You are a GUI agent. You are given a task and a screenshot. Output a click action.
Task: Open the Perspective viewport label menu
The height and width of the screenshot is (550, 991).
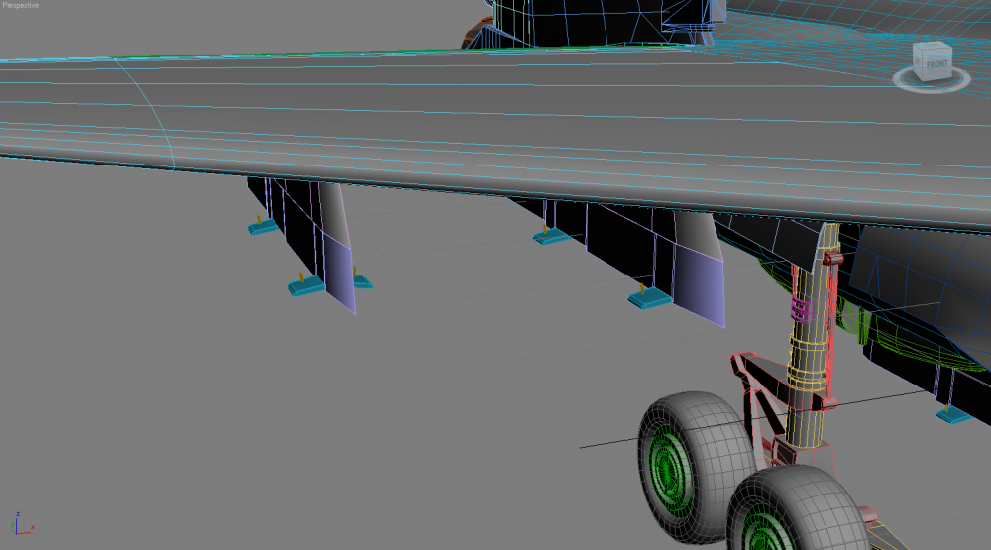pos(20,5)
